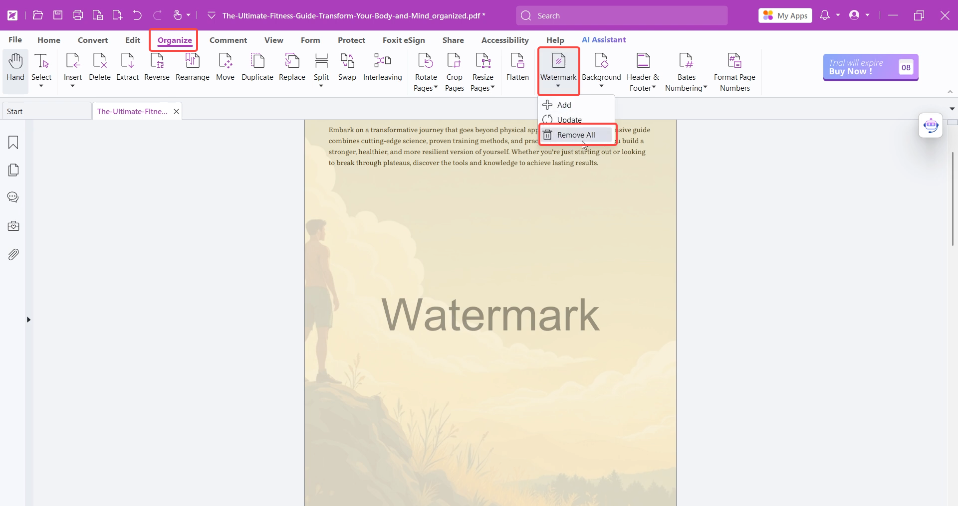Viewport: 958px width, 506px height.
Task: Switch to the Protect ribbon tab
Action: click(x=351, y=40)
